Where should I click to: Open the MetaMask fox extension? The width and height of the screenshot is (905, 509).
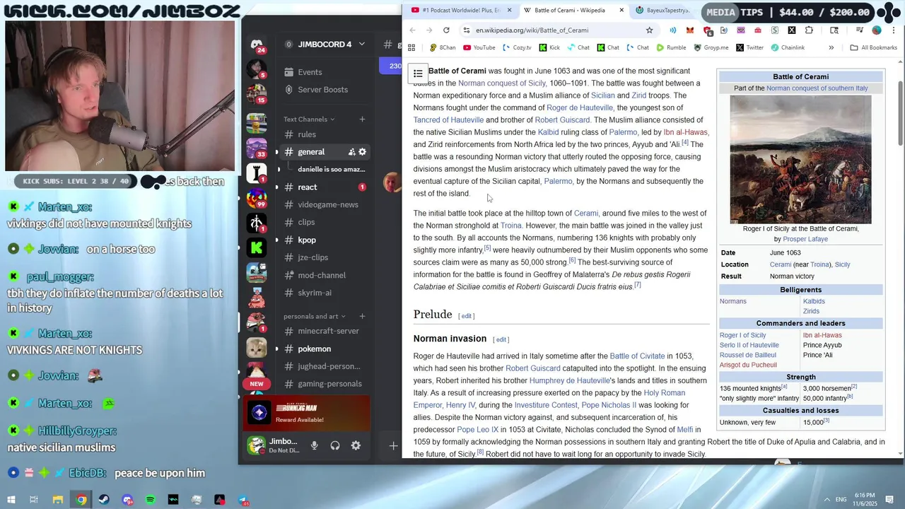tap(690, 30)
